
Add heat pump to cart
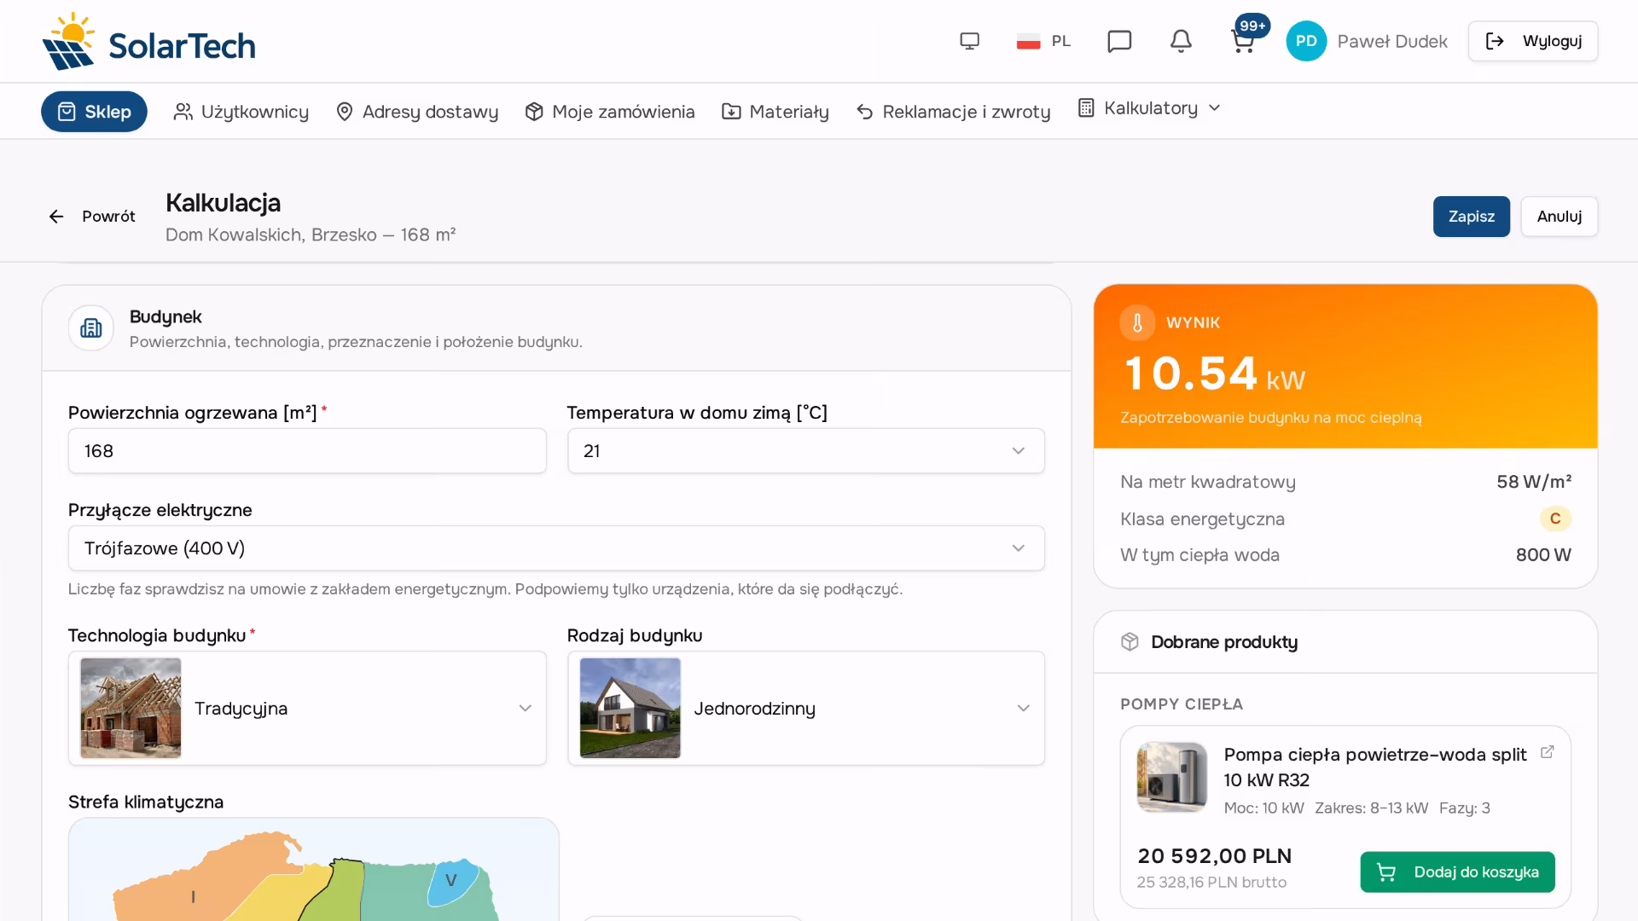tap(1457, 872)
